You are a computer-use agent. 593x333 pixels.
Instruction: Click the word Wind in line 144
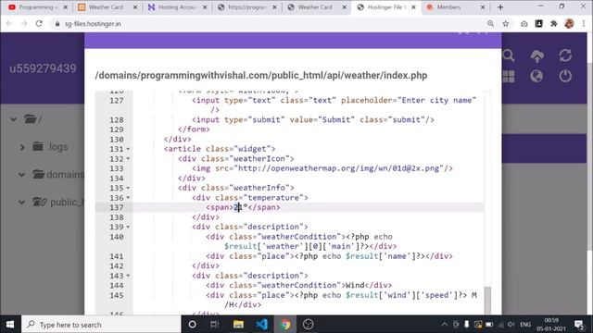pyautogui.click(x=355, y=286)
